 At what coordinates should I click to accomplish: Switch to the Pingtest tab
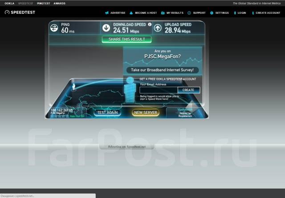(x=43, y=3)
